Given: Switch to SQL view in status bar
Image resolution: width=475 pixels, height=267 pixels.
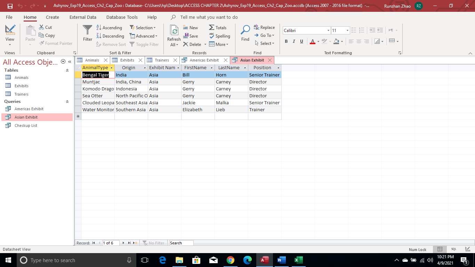Looking at the screenshot, I should click(x=454, y=249).
